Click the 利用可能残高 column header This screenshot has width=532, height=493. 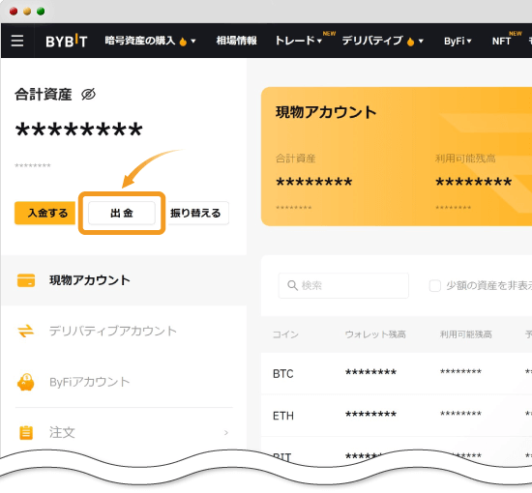click(x=466, y=334)
